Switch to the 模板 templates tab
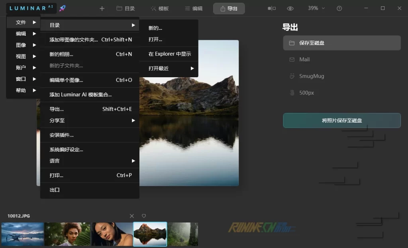The width and height of the screenshot is (408, 248). coord(160,8)
